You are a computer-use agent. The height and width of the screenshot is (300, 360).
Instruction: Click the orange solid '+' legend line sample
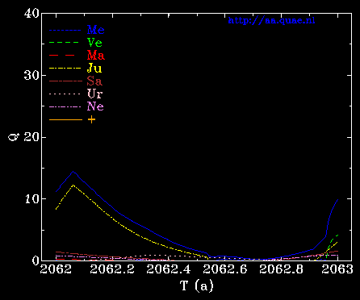(x=65, y=119)
